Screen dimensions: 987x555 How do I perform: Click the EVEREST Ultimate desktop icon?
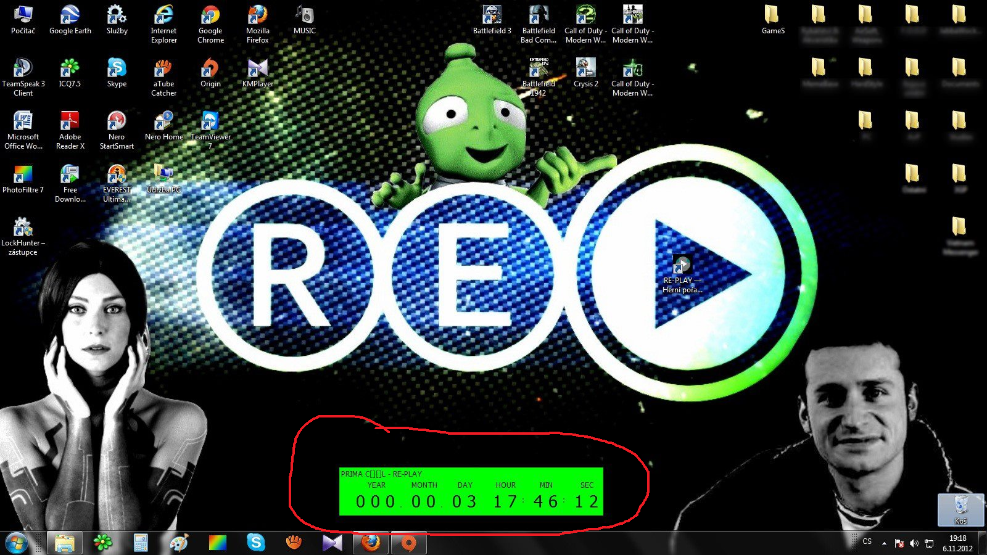(x=117, y=184)
